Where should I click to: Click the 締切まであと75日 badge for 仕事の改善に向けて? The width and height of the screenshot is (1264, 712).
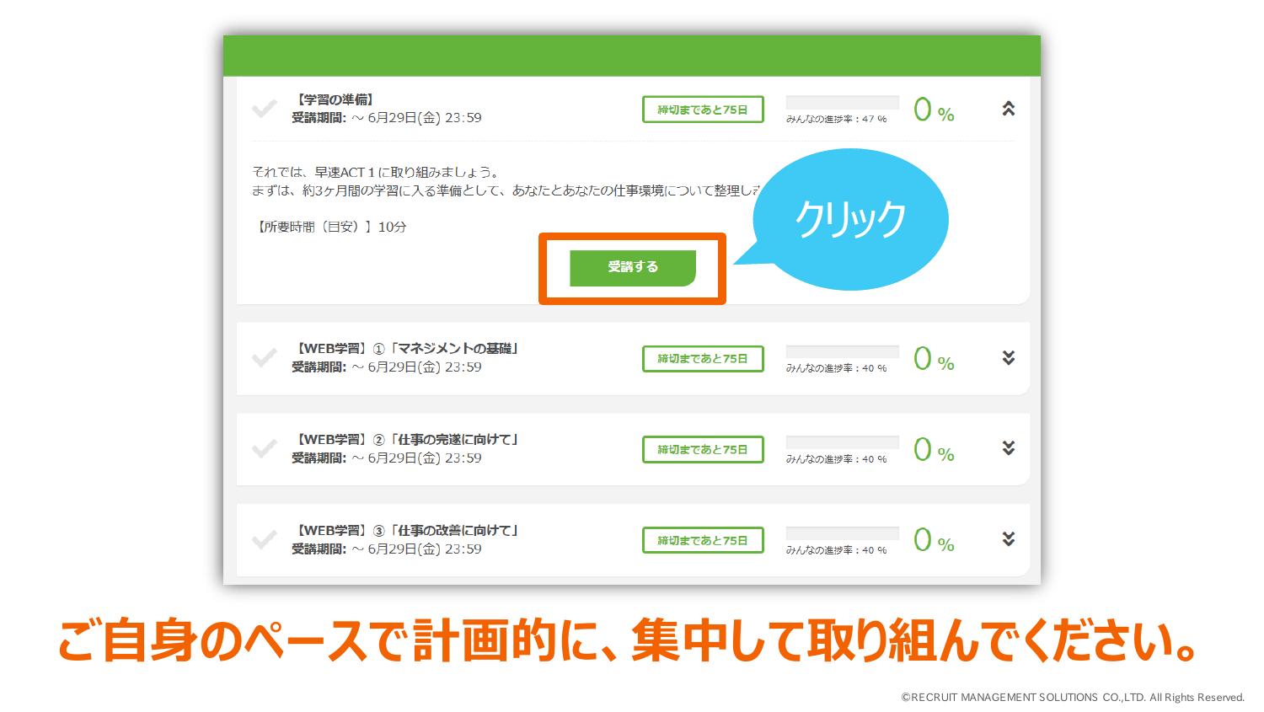pos(703,540)
